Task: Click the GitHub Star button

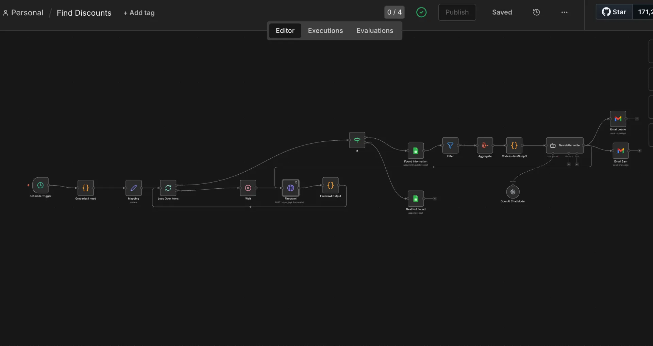Action: pyautogui.click(x=614, y=12)
